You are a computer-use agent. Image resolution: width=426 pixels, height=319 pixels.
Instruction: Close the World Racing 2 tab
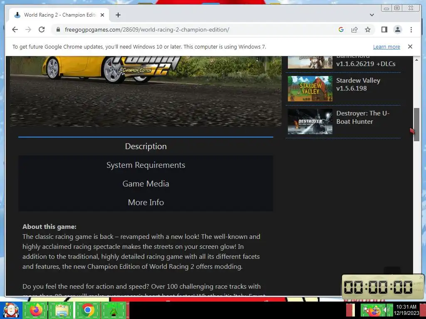pos(102,15)
